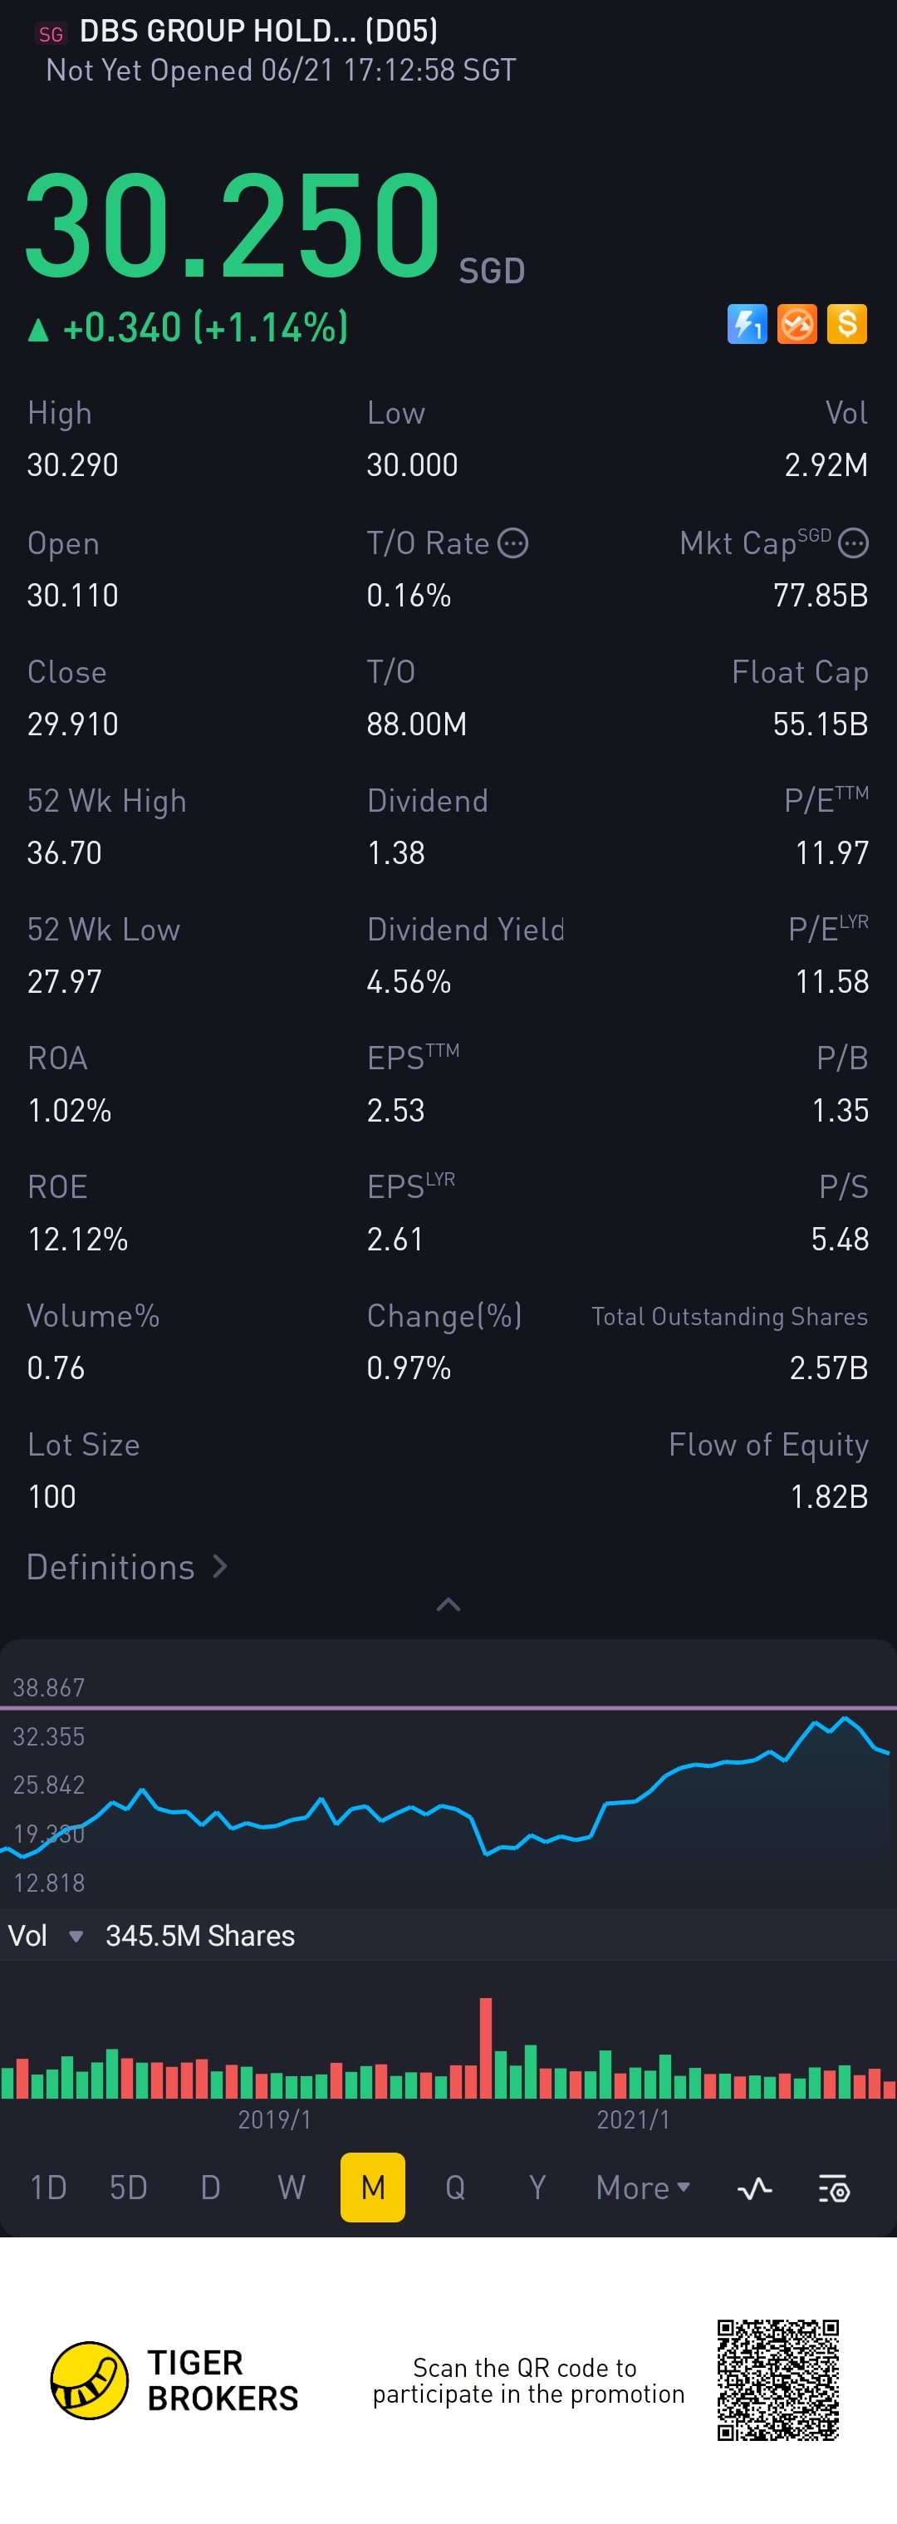Viewport: 897px width, 2524px height.
Task: Open the T/O Rate info bubble
Action: pyautogui.click(x=513, y=543)
